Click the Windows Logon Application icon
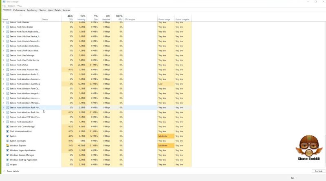The height and width of the screenshot is (181, 326). click(x=8, y=150)
